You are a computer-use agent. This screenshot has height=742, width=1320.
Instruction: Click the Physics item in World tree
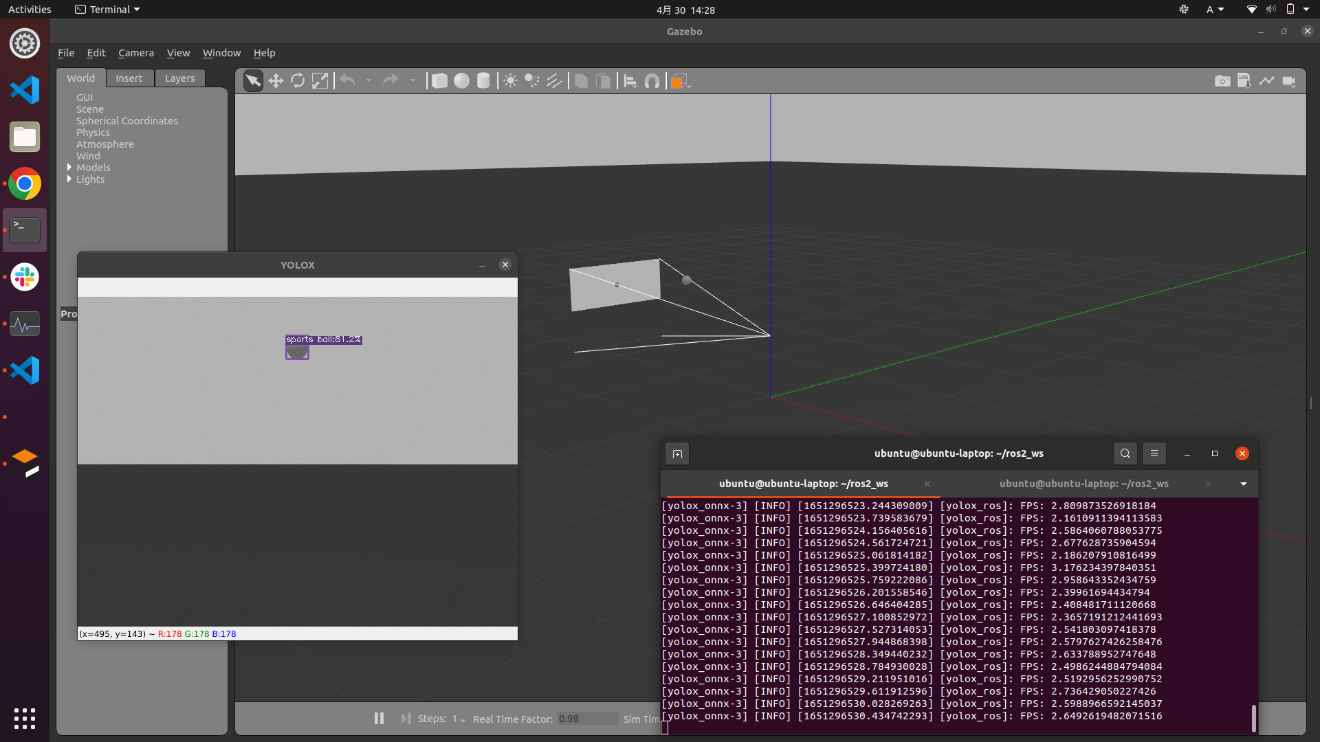[x=93, y=133]
